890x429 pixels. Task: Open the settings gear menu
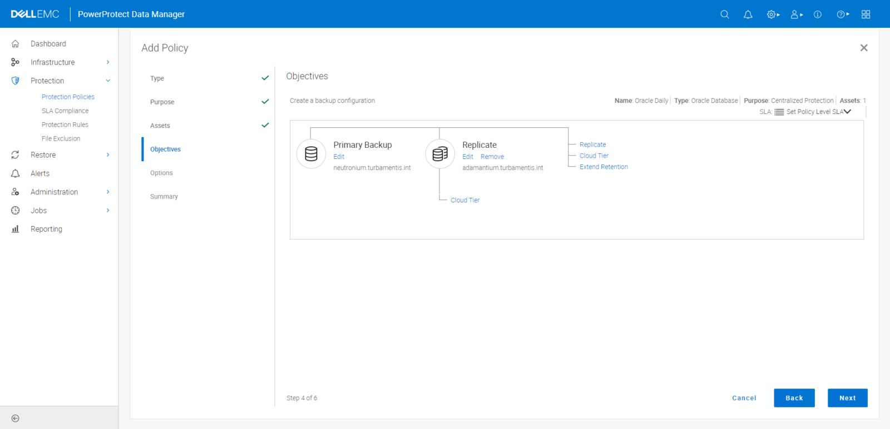click(x=773, y=14)
